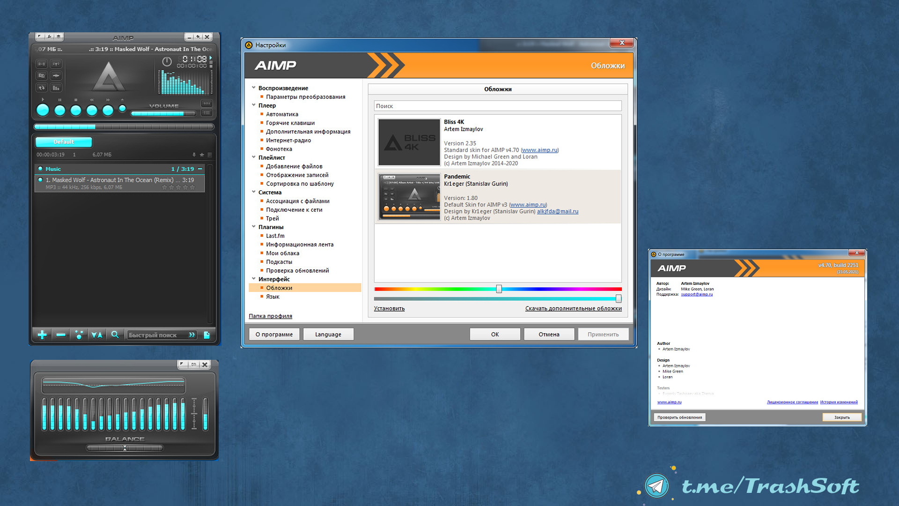899x506 pixels.
Task: Click the track position seek bar
Action: pos(124,127)
